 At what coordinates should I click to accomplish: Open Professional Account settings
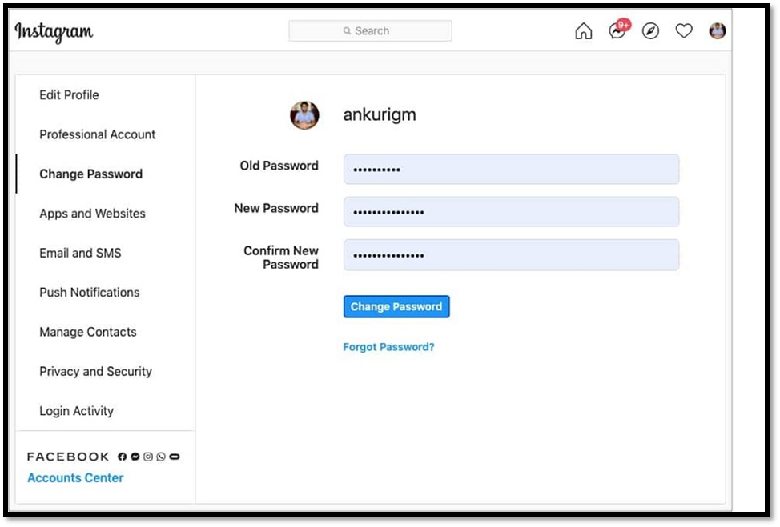(x=97, y=134)
